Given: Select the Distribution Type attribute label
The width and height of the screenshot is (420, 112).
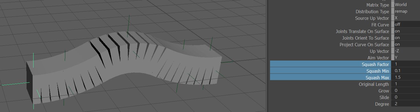Looking at the screenshot, I should 372,12.
